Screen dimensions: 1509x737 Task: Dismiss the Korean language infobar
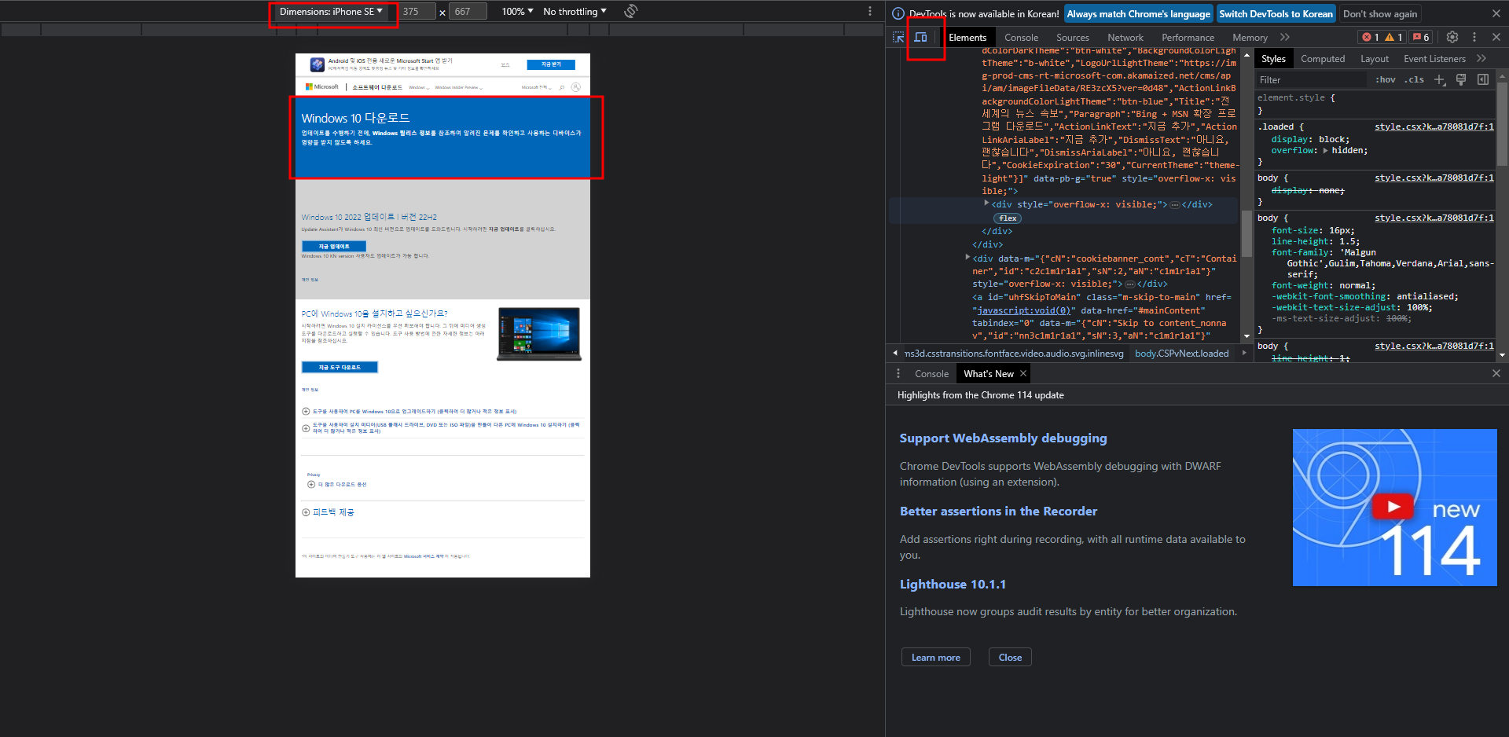pyautogui.click(x=1496, y=13)
